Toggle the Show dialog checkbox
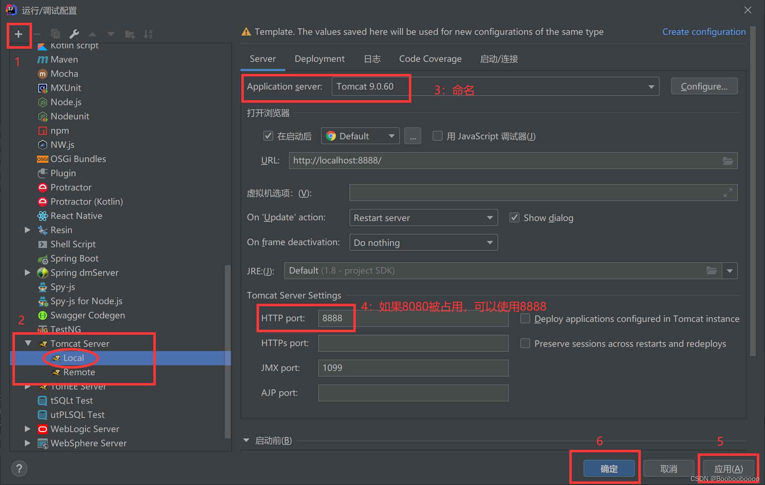765x485 pixels. [514, 217]
